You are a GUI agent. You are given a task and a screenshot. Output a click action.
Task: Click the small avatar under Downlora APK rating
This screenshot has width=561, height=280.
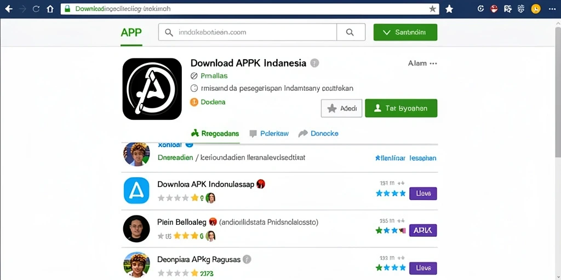pos(211,198)
